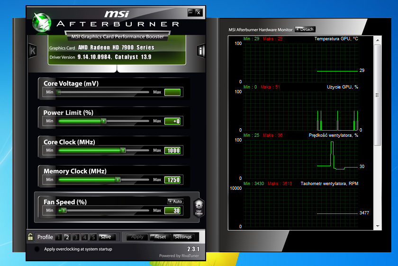Save the current profile

point(108,237)
